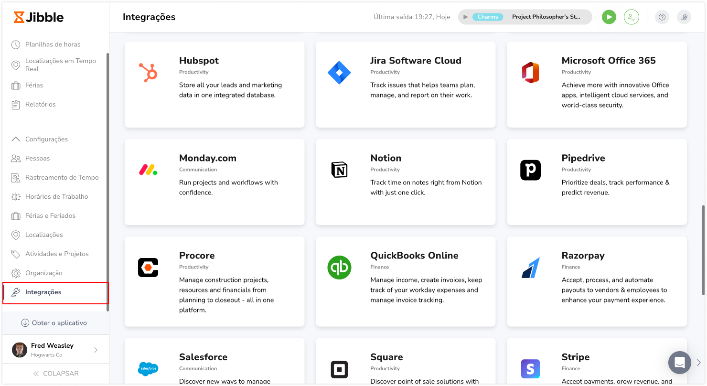
Task: Expand Fred Weasley account chevron
Action: [x=96, y=350]
